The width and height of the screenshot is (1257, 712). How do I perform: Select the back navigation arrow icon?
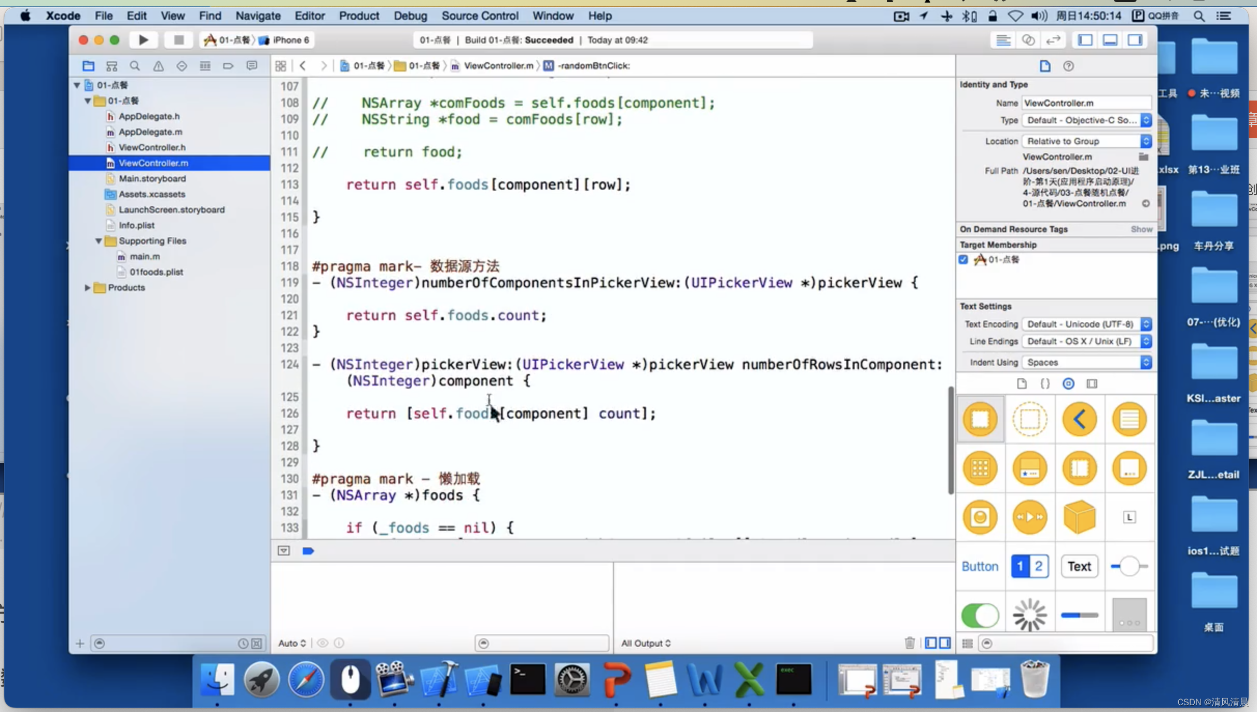tap(303, 66)
